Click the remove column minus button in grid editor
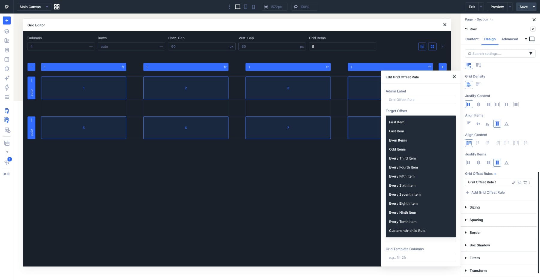The image size is (540, 280). (x=31, y=67)
